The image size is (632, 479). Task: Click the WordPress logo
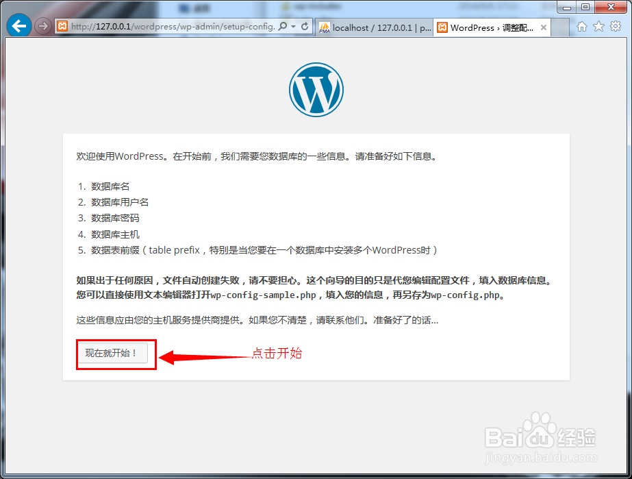(x=316, y=90)
